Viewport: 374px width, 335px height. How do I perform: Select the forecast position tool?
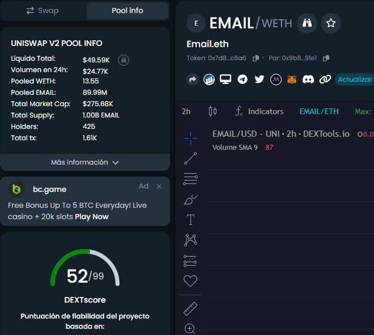click(190, 261)
